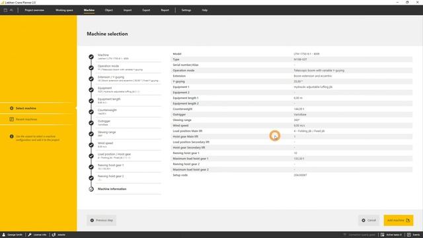Click the Machine selection heading
423x238 pixels.
[x=107, y=34]
